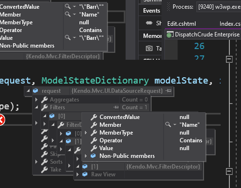Click the wrench icon beside Operator property
Image resolution: width=241 pixels, height=188 pixels.
click(94, 140)
